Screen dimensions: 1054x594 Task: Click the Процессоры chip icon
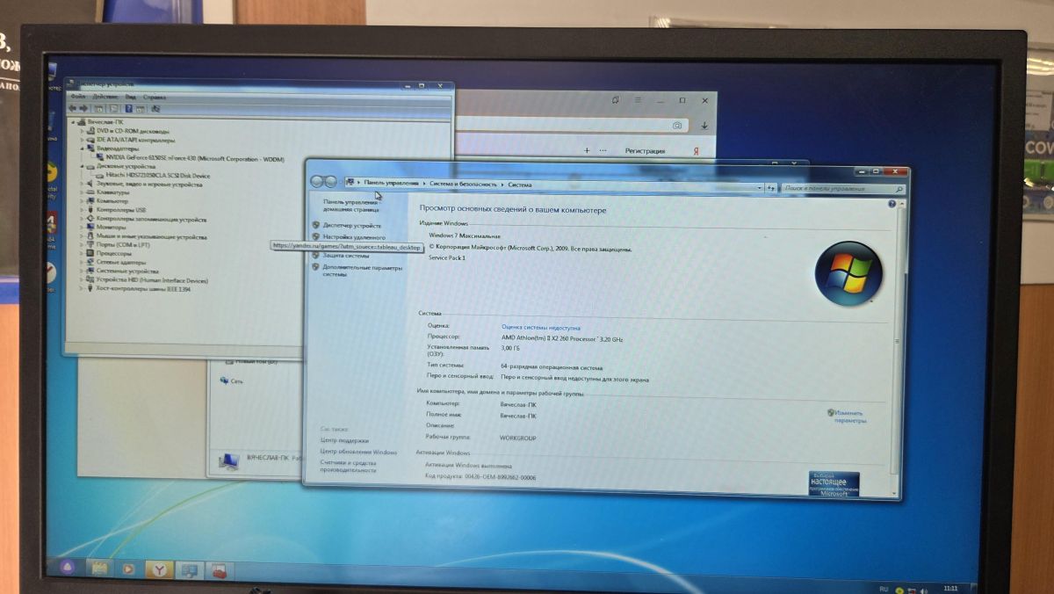click(91, 254)
